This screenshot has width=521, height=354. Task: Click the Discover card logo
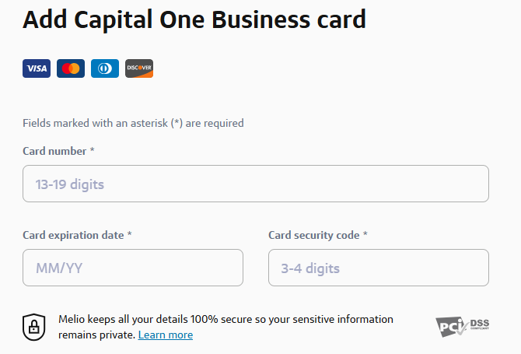tap(139, 68)
